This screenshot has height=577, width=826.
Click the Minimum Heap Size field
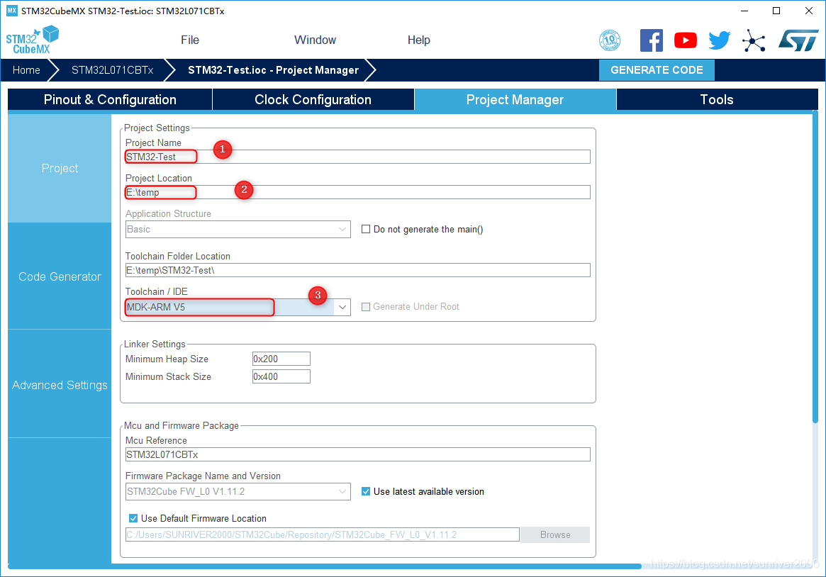pyautogui.click(x=281, y=359)
